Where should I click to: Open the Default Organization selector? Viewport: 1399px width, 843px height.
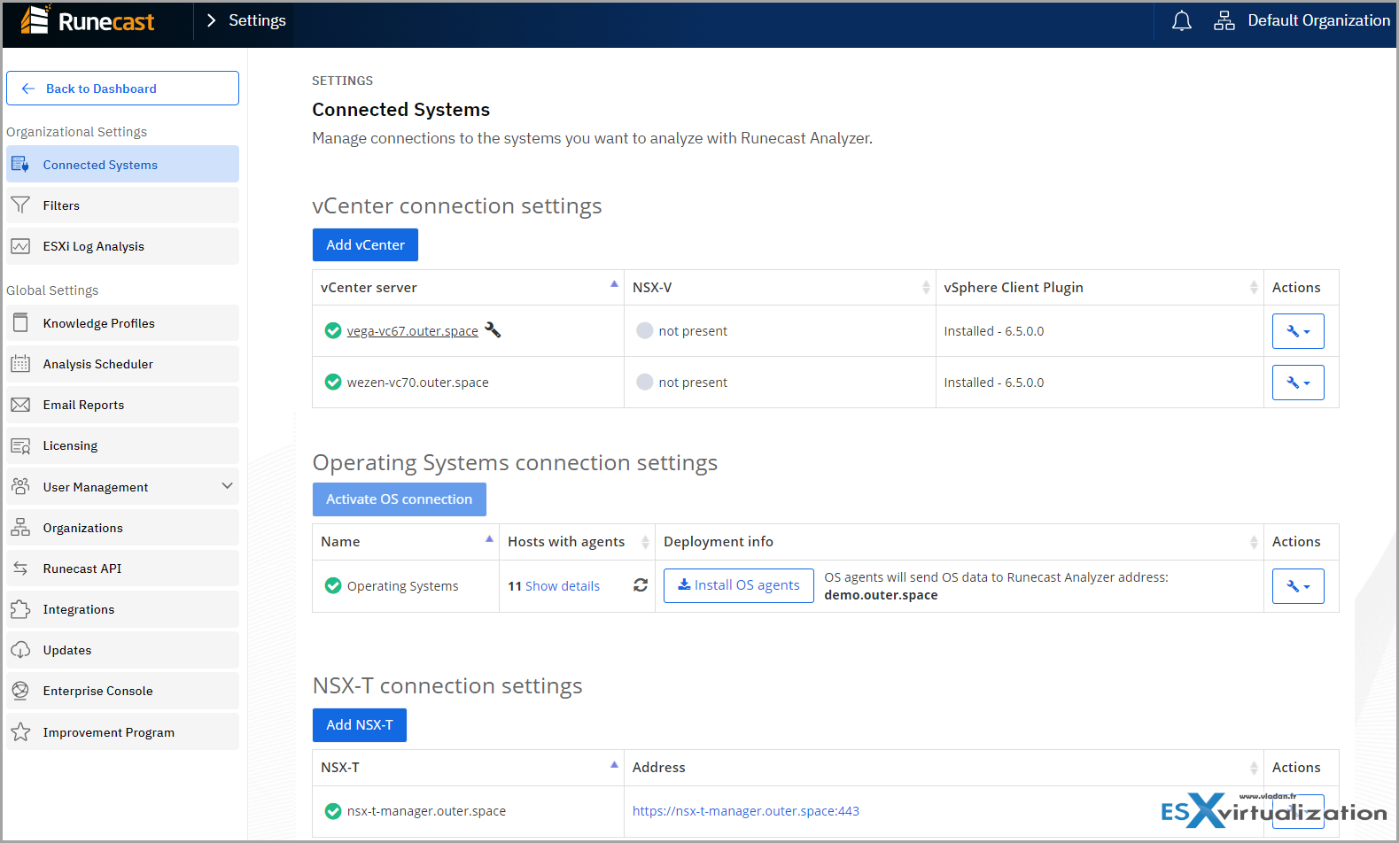(x=1302, y=20)
